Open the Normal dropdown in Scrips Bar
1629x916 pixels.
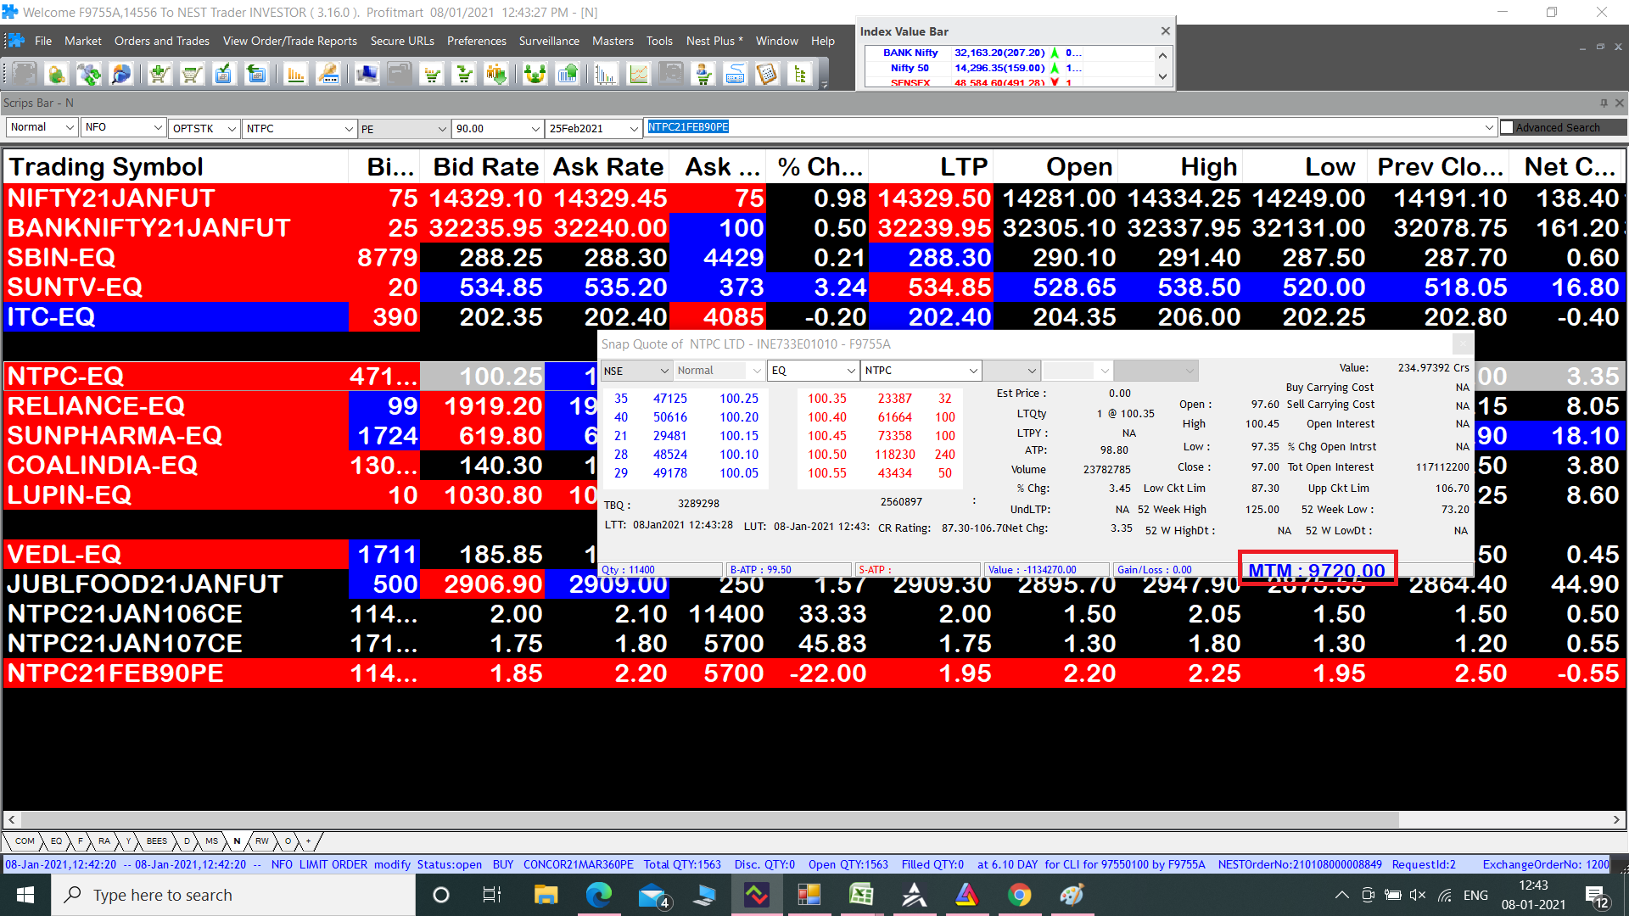click(x=42, y=127)
